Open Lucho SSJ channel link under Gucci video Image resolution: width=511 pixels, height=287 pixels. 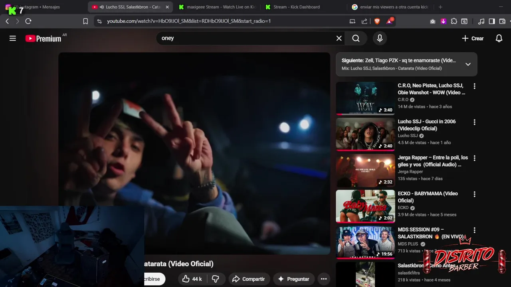[x=408, y=136]
